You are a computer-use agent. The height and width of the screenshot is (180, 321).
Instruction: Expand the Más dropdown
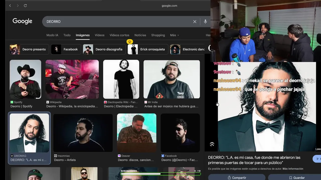coord(175,35)
